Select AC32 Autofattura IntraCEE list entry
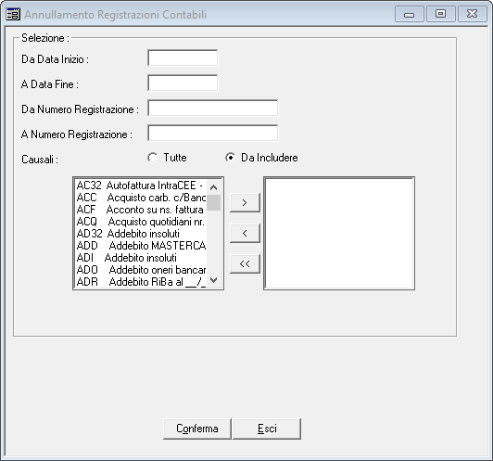 coord(141,186)
